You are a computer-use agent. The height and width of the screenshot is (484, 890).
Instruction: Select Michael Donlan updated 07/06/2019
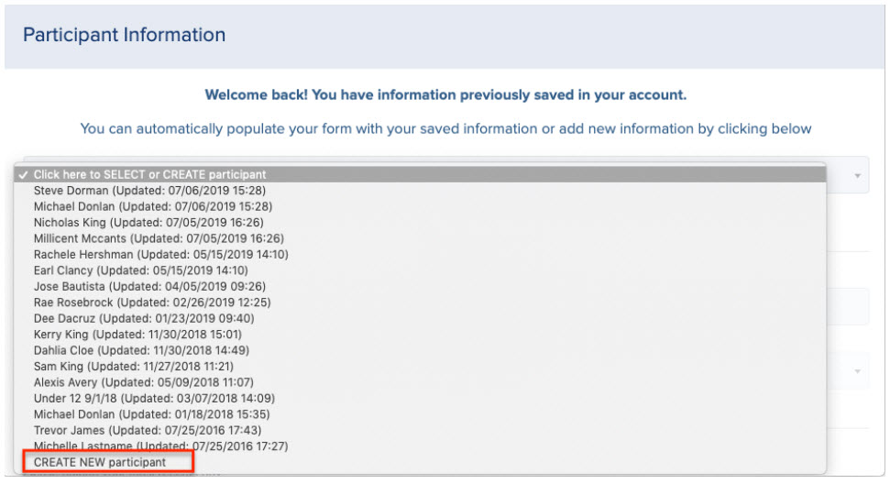click(420, 206)
